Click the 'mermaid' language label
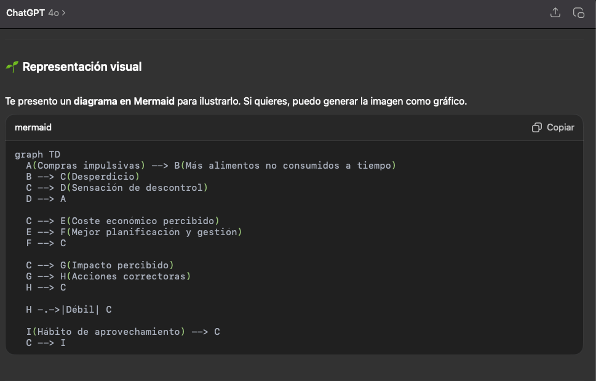The height and width of the screenshot is (381, 596). [33, 127]
